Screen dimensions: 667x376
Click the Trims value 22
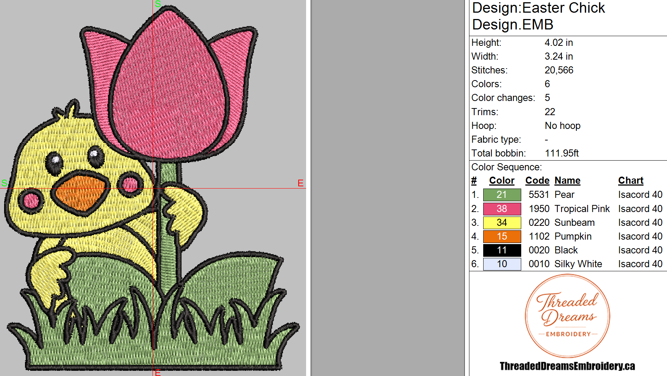tap(550, 112)
